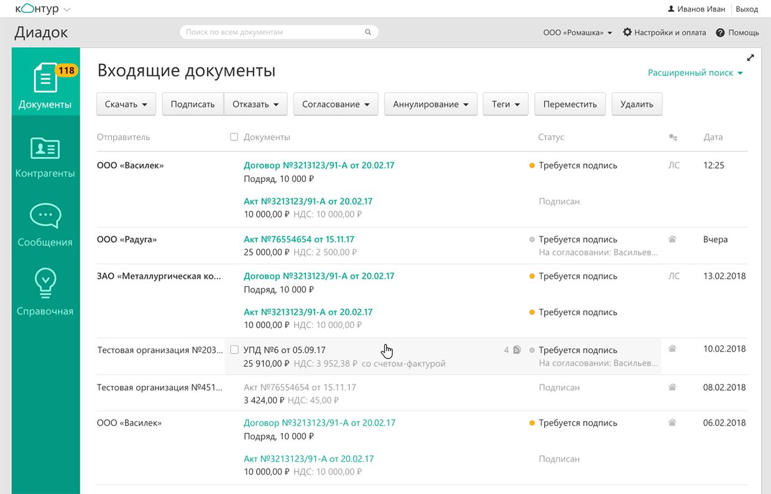Open Настройки и оплата via gear icon

pyautogui.click(x=628, y=32)
